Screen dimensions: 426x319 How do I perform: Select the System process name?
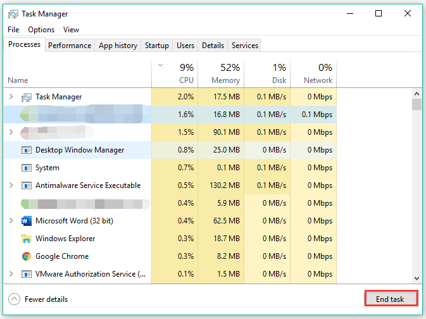pos(47,168)
